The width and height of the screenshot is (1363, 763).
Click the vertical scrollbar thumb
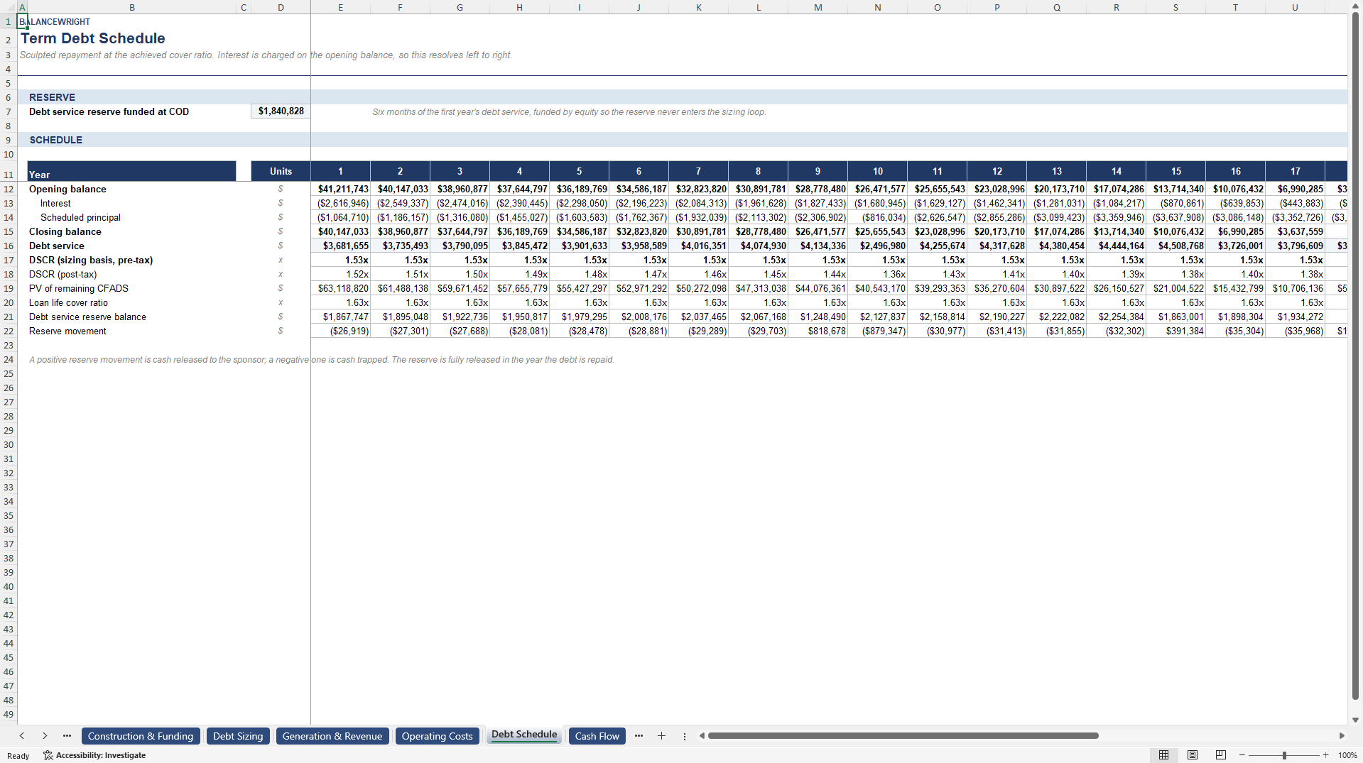1355,356
